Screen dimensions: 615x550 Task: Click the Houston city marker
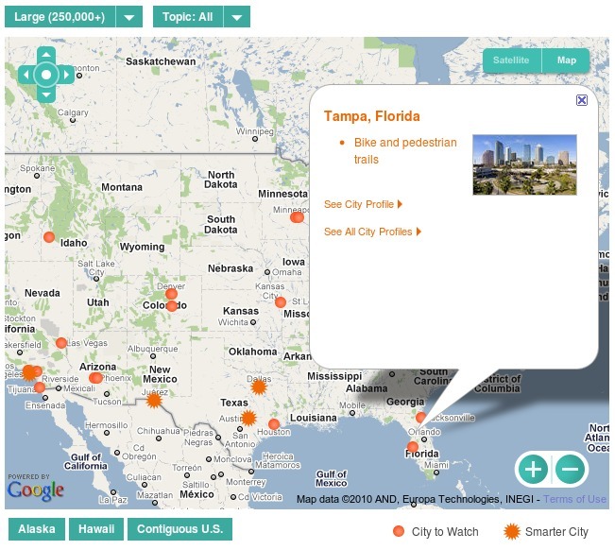[274, 424]
